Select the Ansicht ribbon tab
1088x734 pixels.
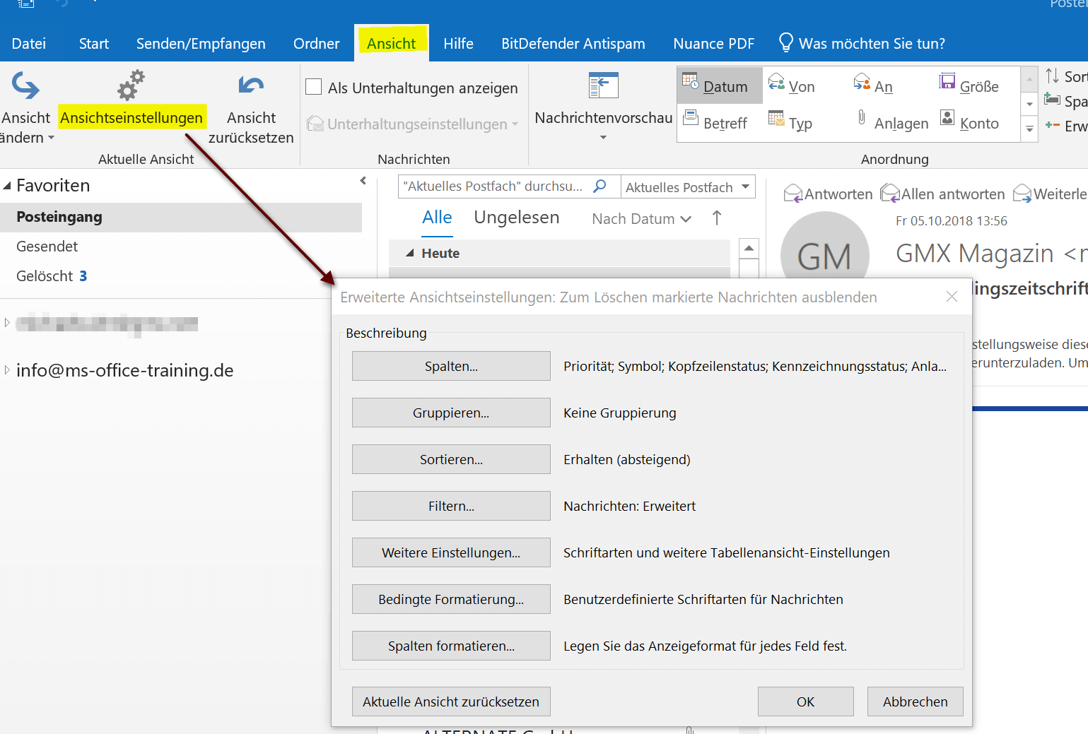[391, 43]
